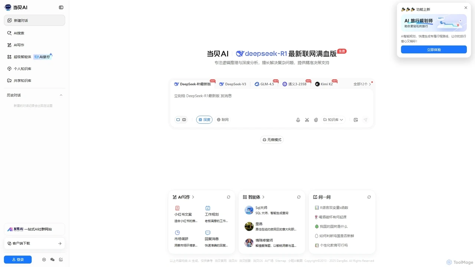Screen dimensions: 475x267
Task: Click the 当贝AI robot logo
Action: point(8,7)
